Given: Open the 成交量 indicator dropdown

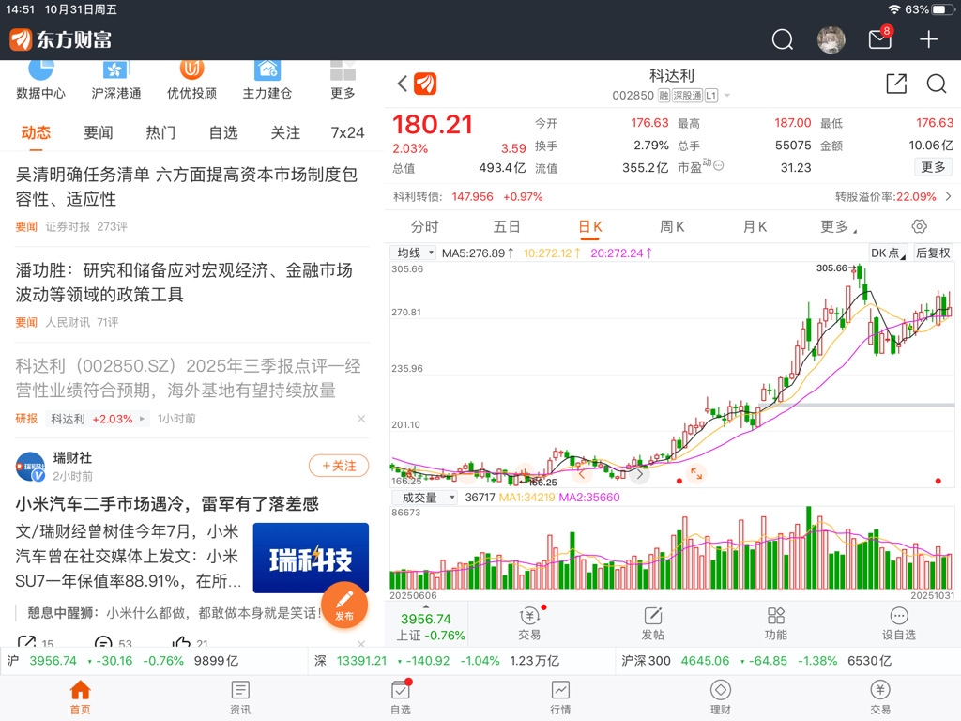Looking at the screenshot, I should click(x=423, y=498).
